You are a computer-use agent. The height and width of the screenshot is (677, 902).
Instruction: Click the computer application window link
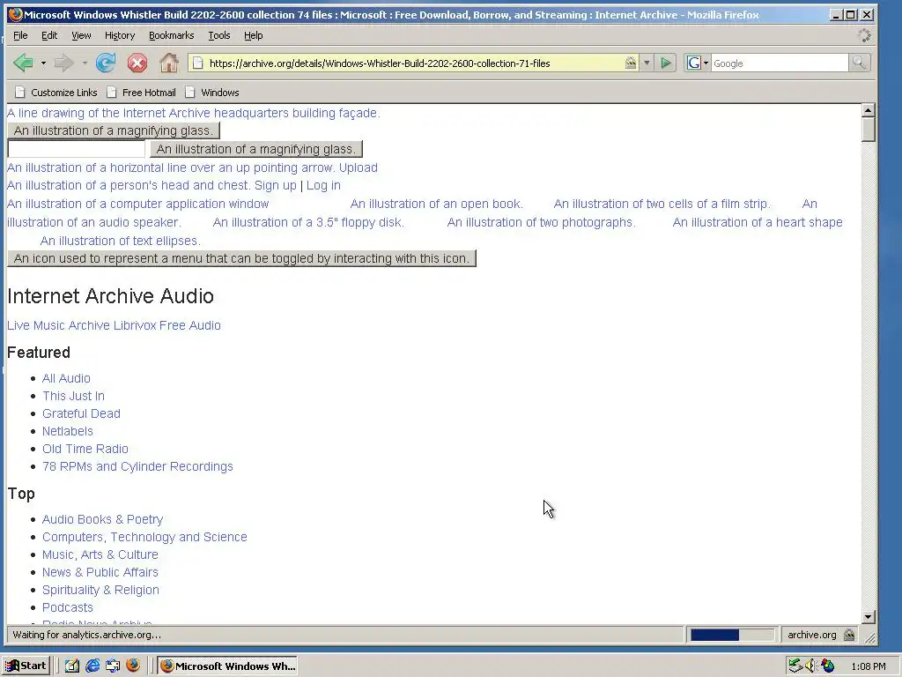[138, 204]
